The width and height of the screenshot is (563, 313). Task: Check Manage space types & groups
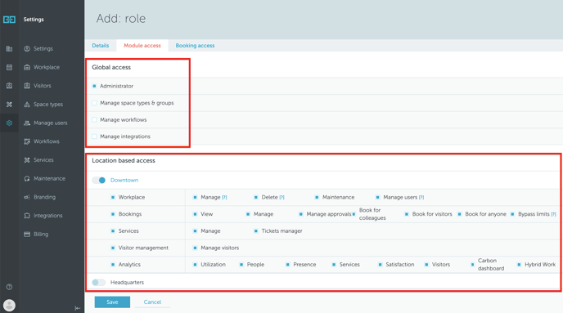94,103
